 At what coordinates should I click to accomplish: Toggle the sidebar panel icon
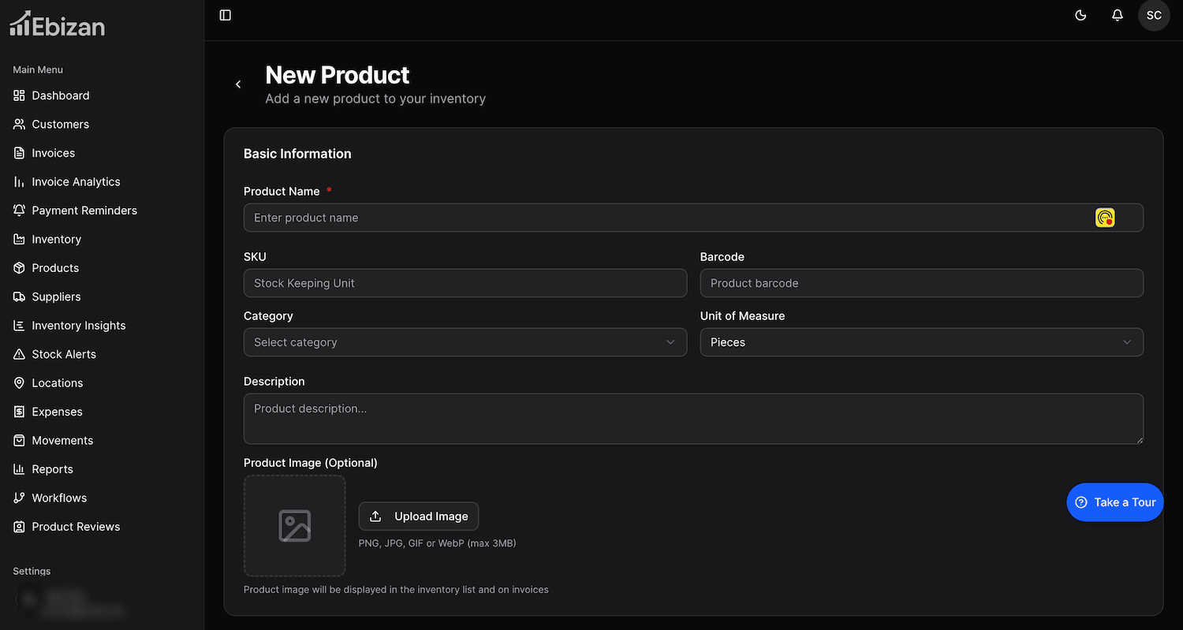click(x=226, y=15)
